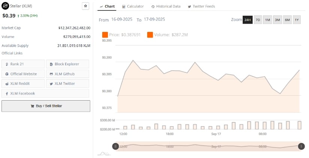Open the Twitter Feeds tab
The height and width of the screenshot is (158, 309).
tap(202, 6)
